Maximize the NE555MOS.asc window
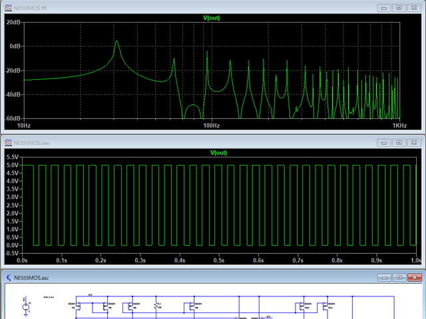Viewport: 426px width, 319px height. (x=399, y=278)
